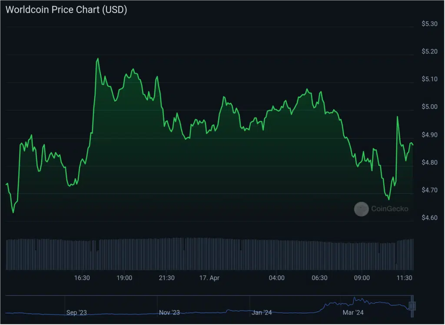
Task: Select the range slider handle on mini chart
Action: tap(412, 307)
